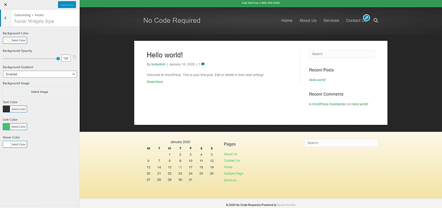Click the green comment bubble icon on the post
The image size is (442, 208).
click(202, 64)
